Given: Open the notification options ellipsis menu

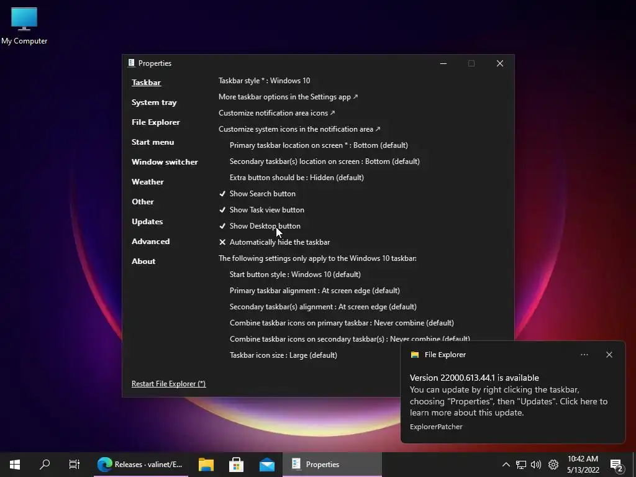Looking at the screenshot, I should (584, 355).
